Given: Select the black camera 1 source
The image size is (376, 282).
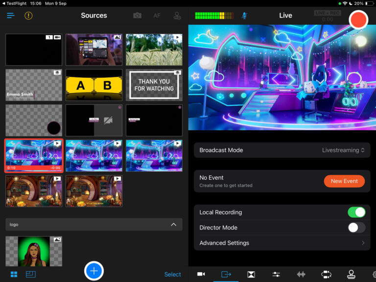Looking at the screenshot, I should [x=34, y=49].
